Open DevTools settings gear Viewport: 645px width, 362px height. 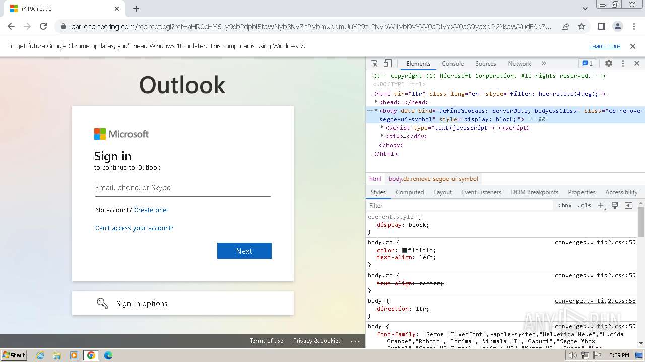[609, 64]
